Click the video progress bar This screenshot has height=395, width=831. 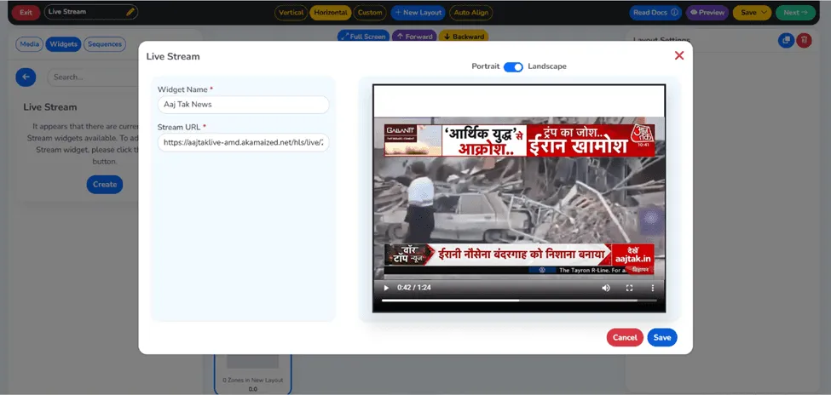(x=519, y=301)
